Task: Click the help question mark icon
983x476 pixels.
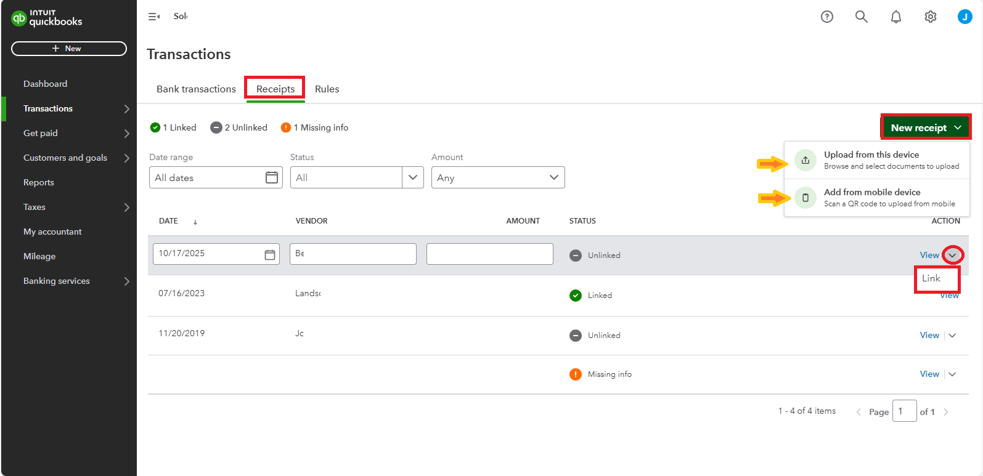Action: (826, 17)
